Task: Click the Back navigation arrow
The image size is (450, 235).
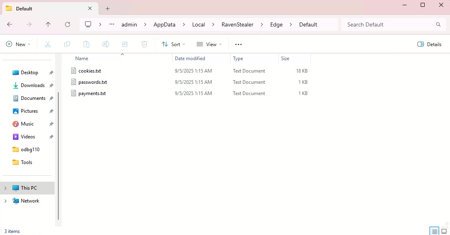Action: coord(10,24)
